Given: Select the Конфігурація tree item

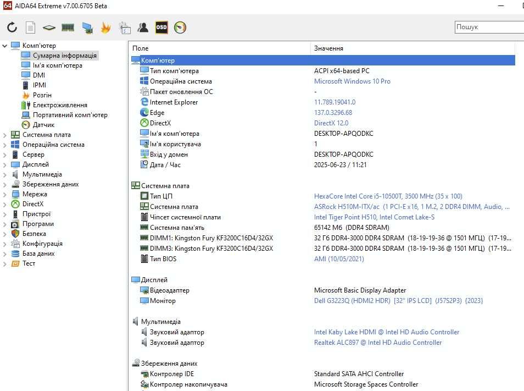Looking at the screenshot, I should click(42, 244).
